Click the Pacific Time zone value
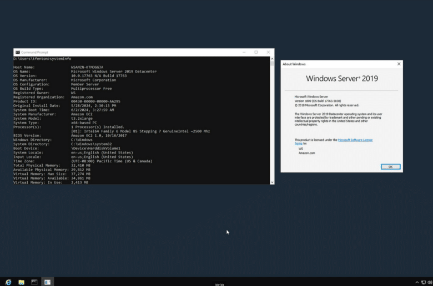The height and width of the screenshot is (286, 433). click(x=112, y=161)
